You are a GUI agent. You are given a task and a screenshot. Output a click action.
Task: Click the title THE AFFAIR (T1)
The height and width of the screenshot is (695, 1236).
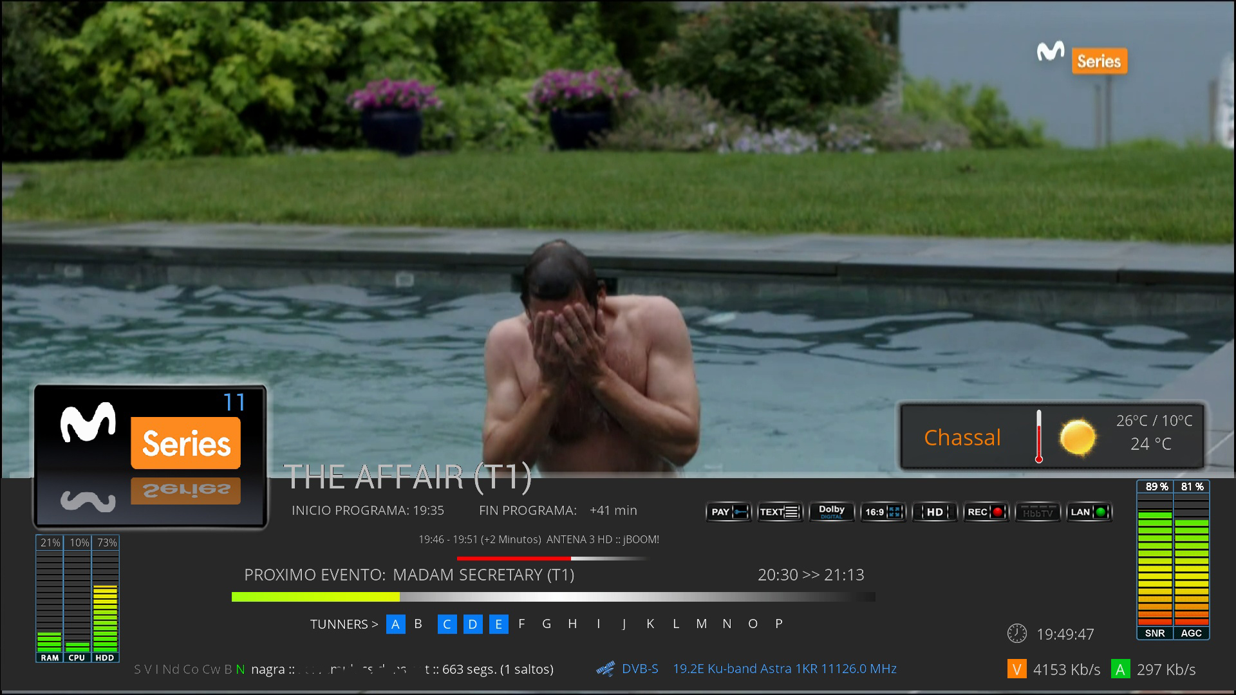tap(408, 477)
